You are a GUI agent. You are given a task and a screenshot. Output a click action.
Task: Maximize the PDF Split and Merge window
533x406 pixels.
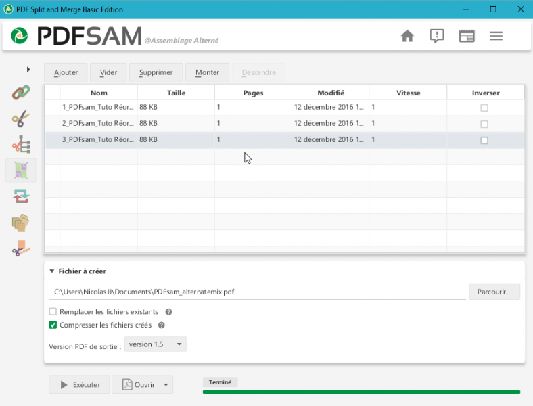493,9
